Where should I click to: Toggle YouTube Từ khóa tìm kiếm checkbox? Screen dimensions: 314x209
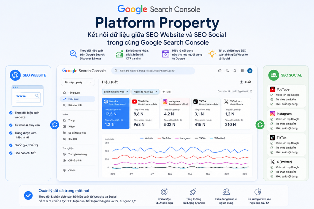(x=272, y=99)
